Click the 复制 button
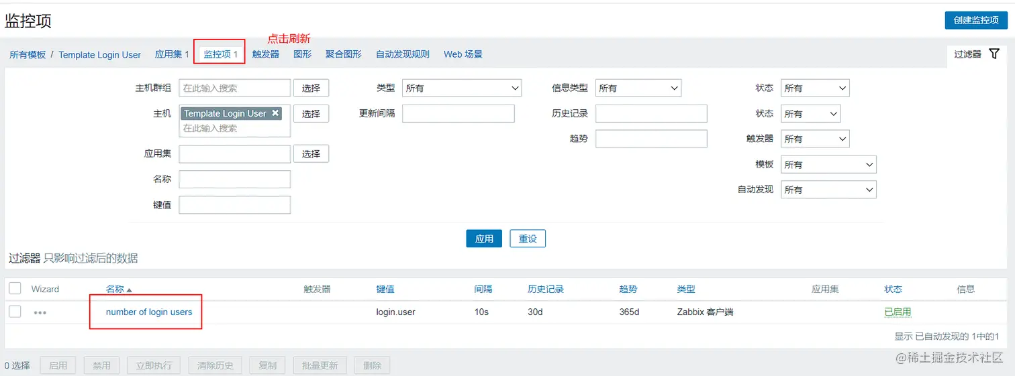Image resolution: width=1015 pixels, height=376 pixels. coord(267,365)
